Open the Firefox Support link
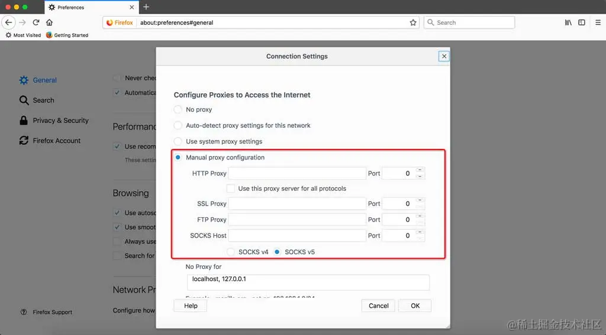 [x=46, y=312]
